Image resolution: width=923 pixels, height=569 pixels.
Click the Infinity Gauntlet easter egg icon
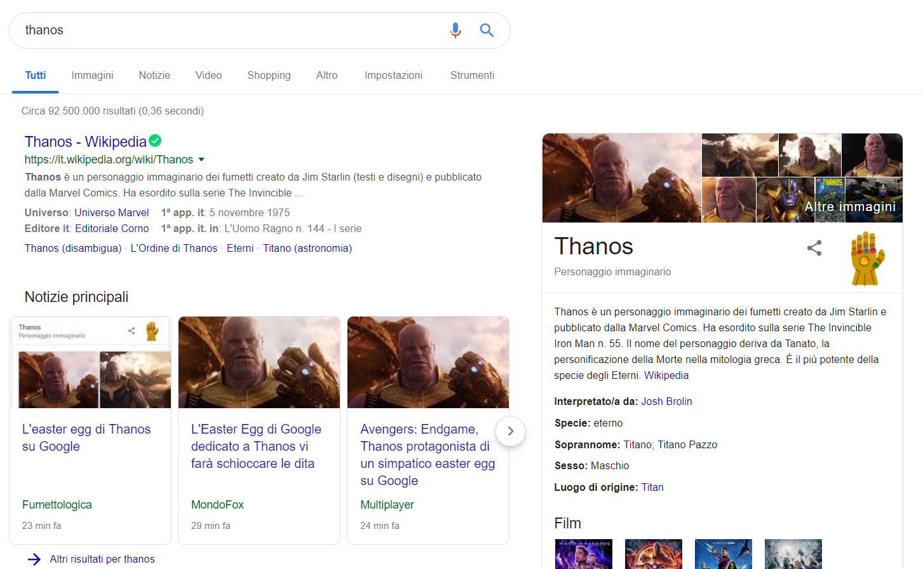(x=867, y=259)
